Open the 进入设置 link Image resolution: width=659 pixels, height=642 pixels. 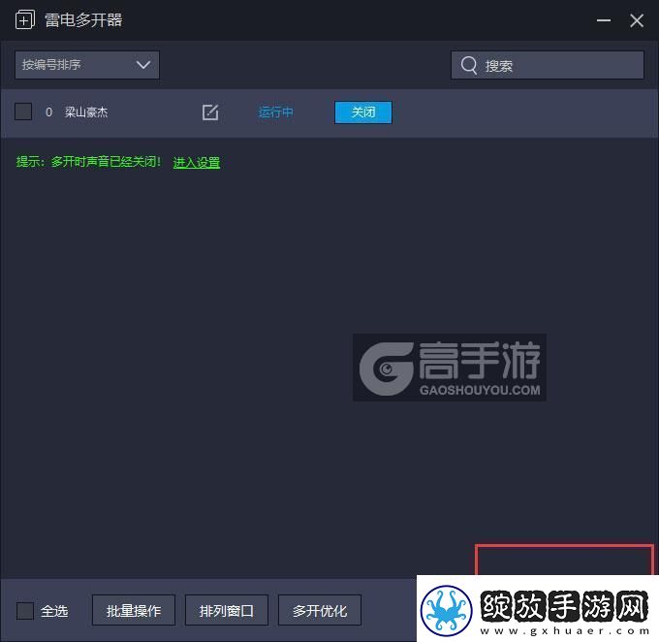point(197,162)
